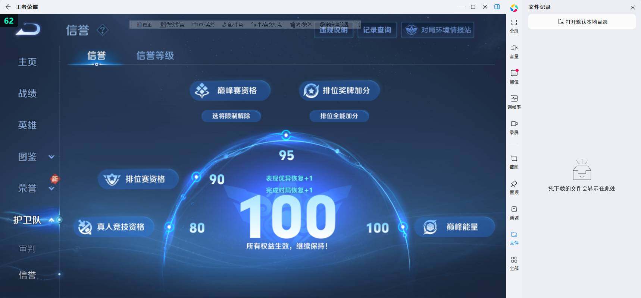This screenshot has width=641, height=298.
Task: Open the 调帧率 frame rate tool
Action: tap(514, 102)
